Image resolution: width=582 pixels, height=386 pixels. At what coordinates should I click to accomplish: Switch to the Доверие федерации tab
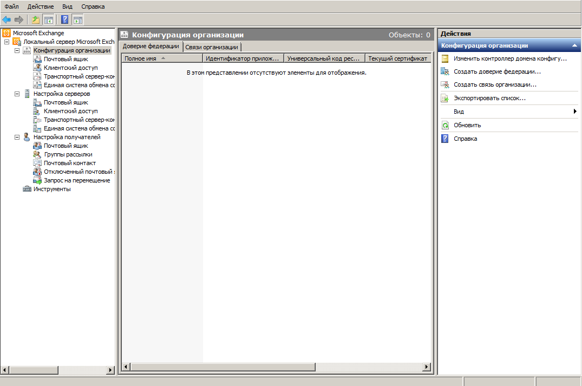pos(151,47)
